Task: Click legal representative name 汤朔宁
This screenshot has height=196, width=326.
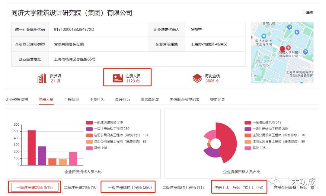Action: (x=196, y=29)
